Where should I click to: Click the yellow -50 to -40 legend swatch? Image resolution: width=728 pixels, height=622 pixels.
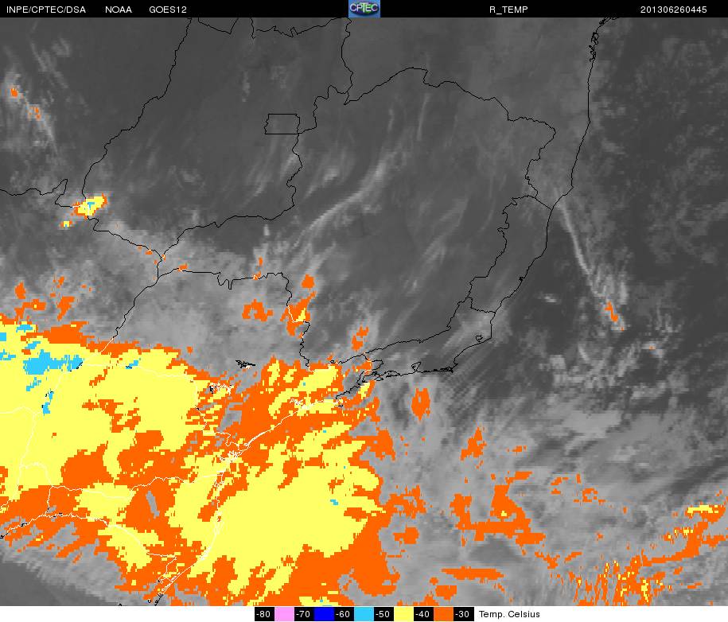click(x=403, y=614)
